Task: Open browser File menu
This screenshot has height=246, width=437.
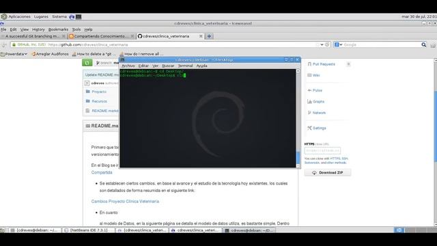Action: click(3, 29)
